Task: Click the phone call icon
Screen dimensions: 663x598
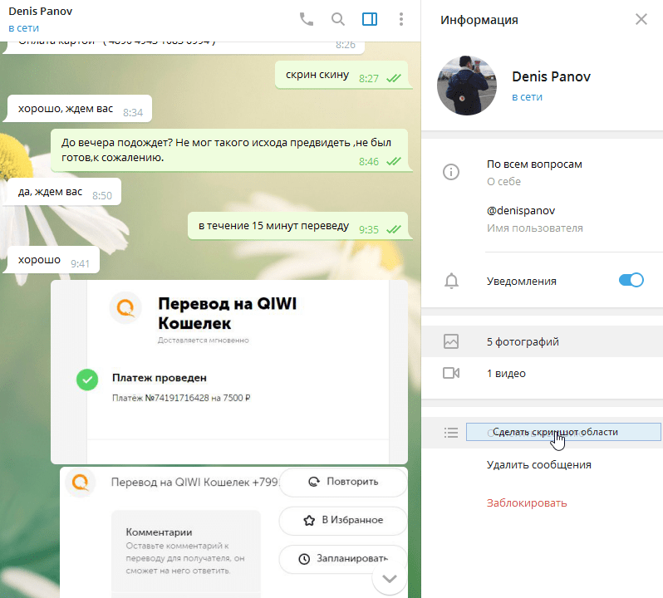Action: 307,19
